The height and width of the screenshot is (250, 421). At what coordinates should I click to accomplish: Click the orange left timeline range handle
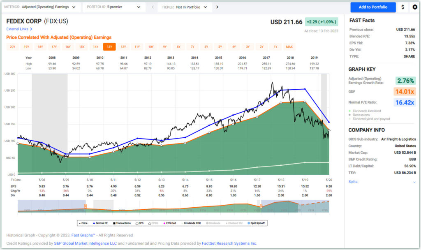pyautogui.click(x=86, y=206)
